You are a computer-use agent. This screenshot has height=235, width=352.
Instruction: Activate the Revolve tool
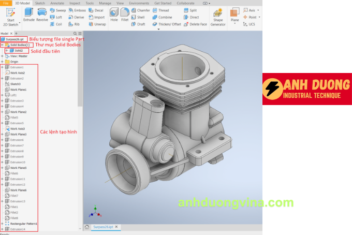[42, 14]
